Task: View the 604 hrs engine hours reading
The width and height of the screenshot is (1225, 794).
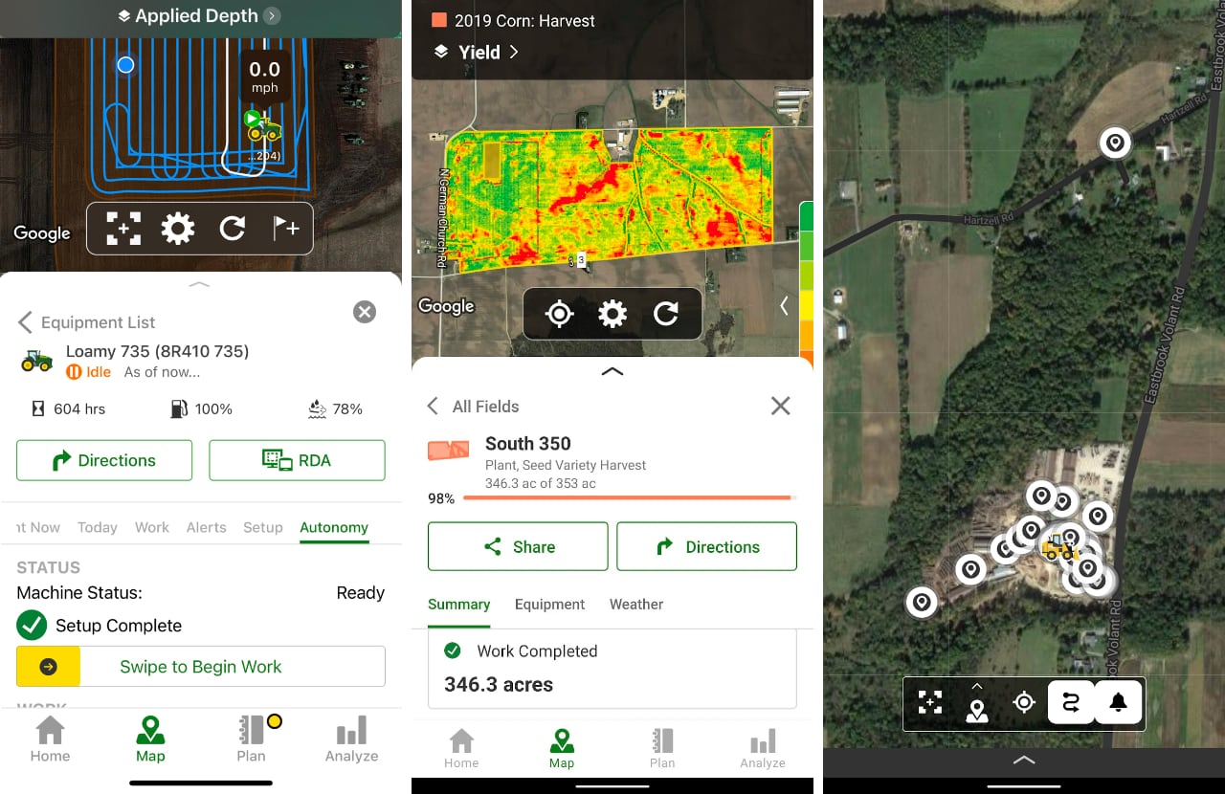Action: [x=68, y=408]
